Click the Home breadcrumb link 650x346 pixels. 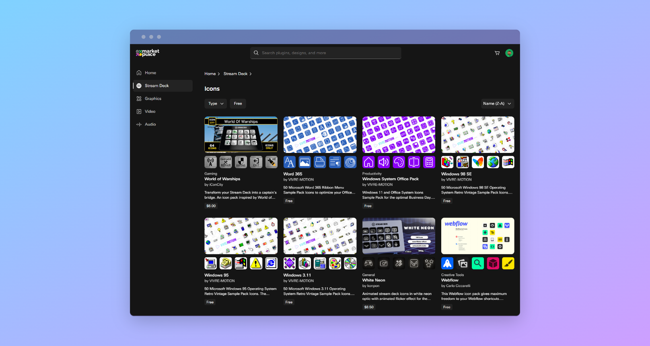point(210,74)
